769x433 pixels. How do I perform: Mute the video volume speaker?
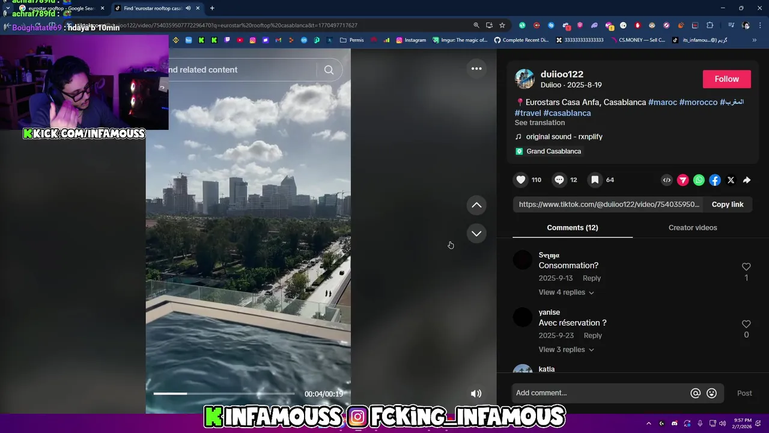476,393
